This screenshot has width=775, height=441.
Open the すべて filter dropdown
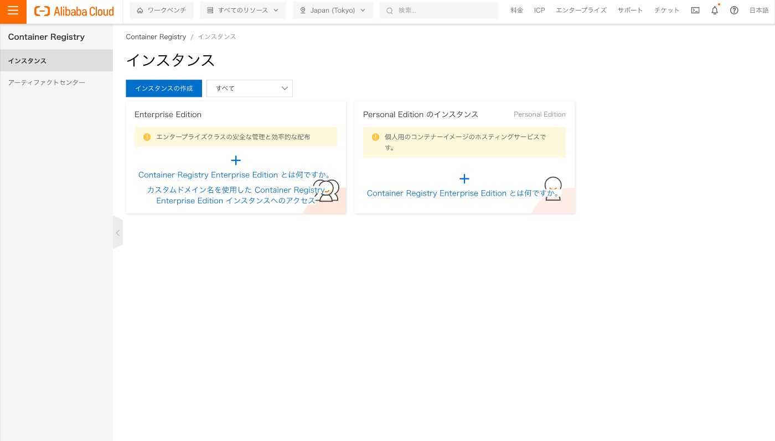(250, 88)
